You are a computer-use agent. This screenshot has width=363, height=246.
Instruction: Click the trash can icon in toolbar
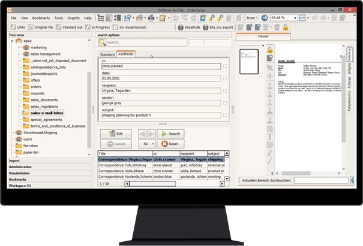click(277, 28)
